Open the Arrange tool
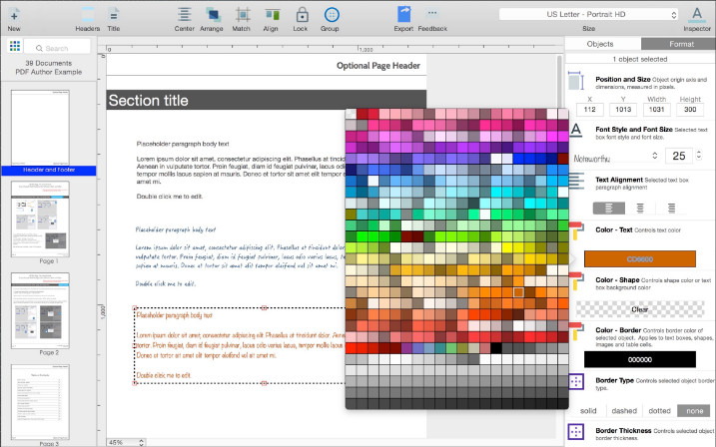This screenshot has width=716, height=447. 213,15
